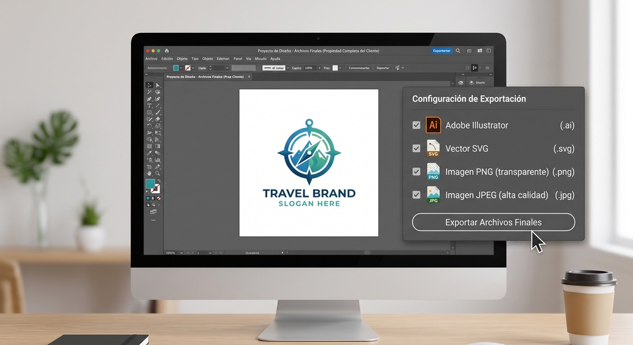Select the Rotate tool
This screenshot has height=345, width=633.
pyautogui.click(x=149, y=126)
